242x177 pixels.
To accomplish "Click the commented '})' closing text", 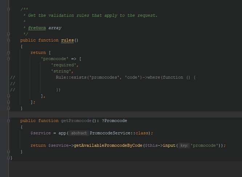I will [x=58, y=90].
